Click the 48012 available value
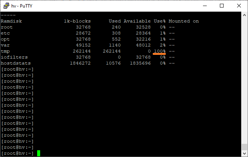 (x=143, y=45)
